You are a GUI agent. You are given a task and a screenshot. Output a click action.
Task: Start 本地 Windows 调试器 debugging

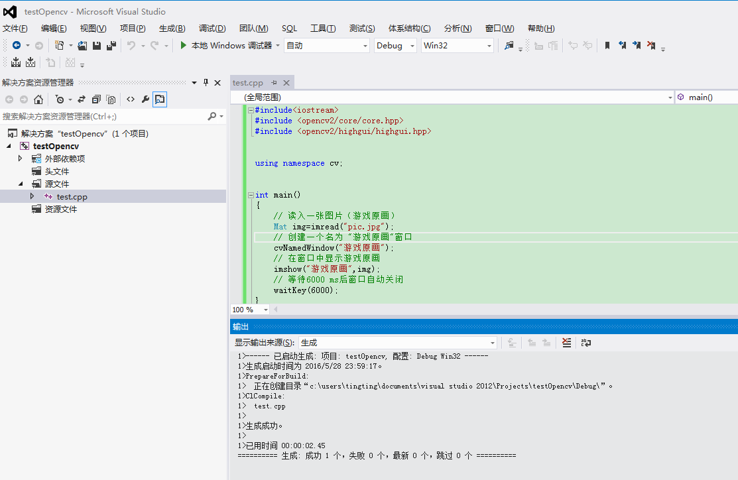click(x=225, y=46)
